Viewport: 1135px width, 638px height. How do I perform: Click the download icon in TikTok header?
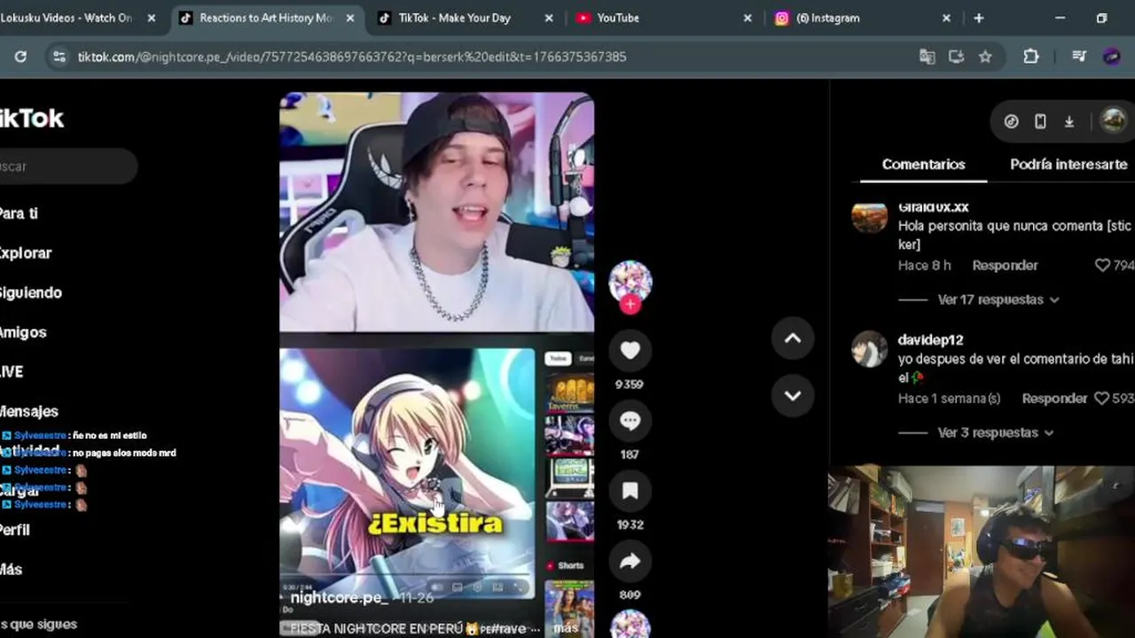(1069, 121)
